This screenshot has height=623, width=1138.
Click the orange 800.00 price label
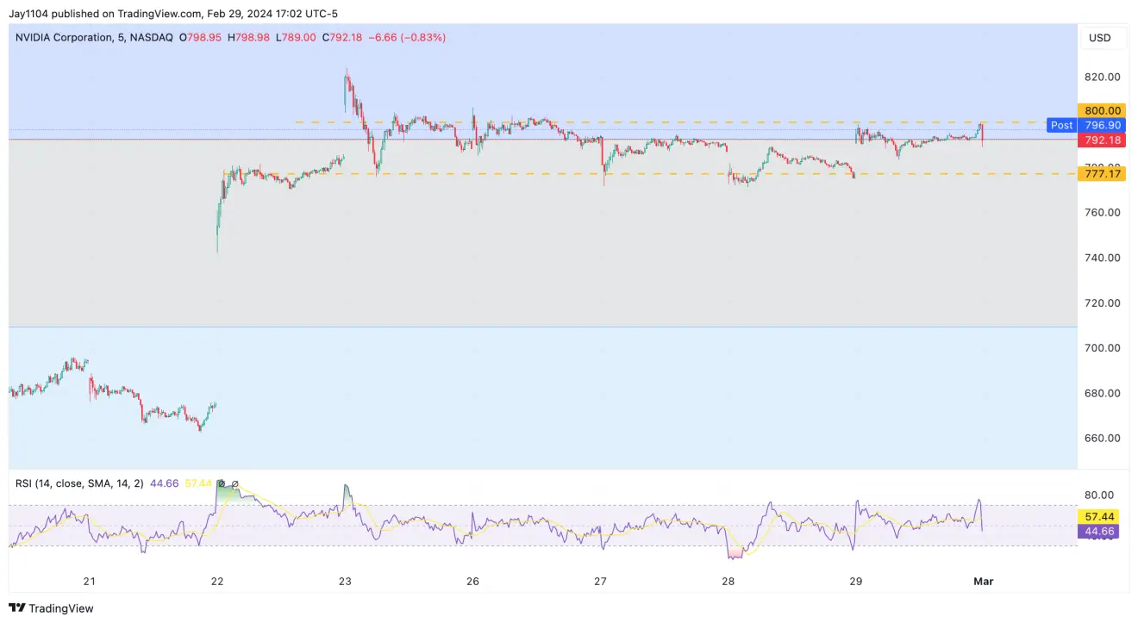[1104, 110]
